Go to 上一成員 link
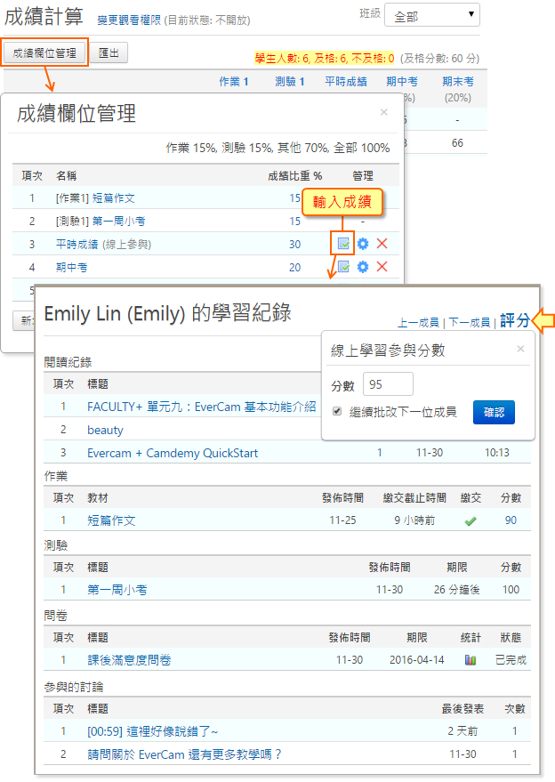Screen dimensions: 555x782 [419, 322]
